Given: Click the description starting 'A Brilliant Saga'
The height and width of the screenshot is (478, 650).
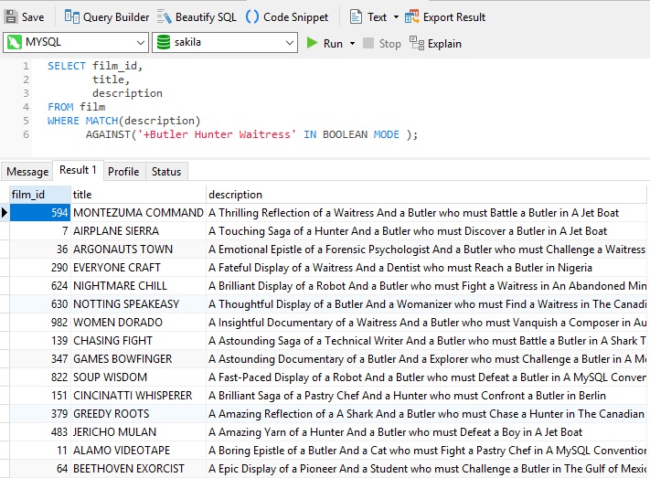Looking at the screenshot, I should pyautogui.click(x=428, y=395).
